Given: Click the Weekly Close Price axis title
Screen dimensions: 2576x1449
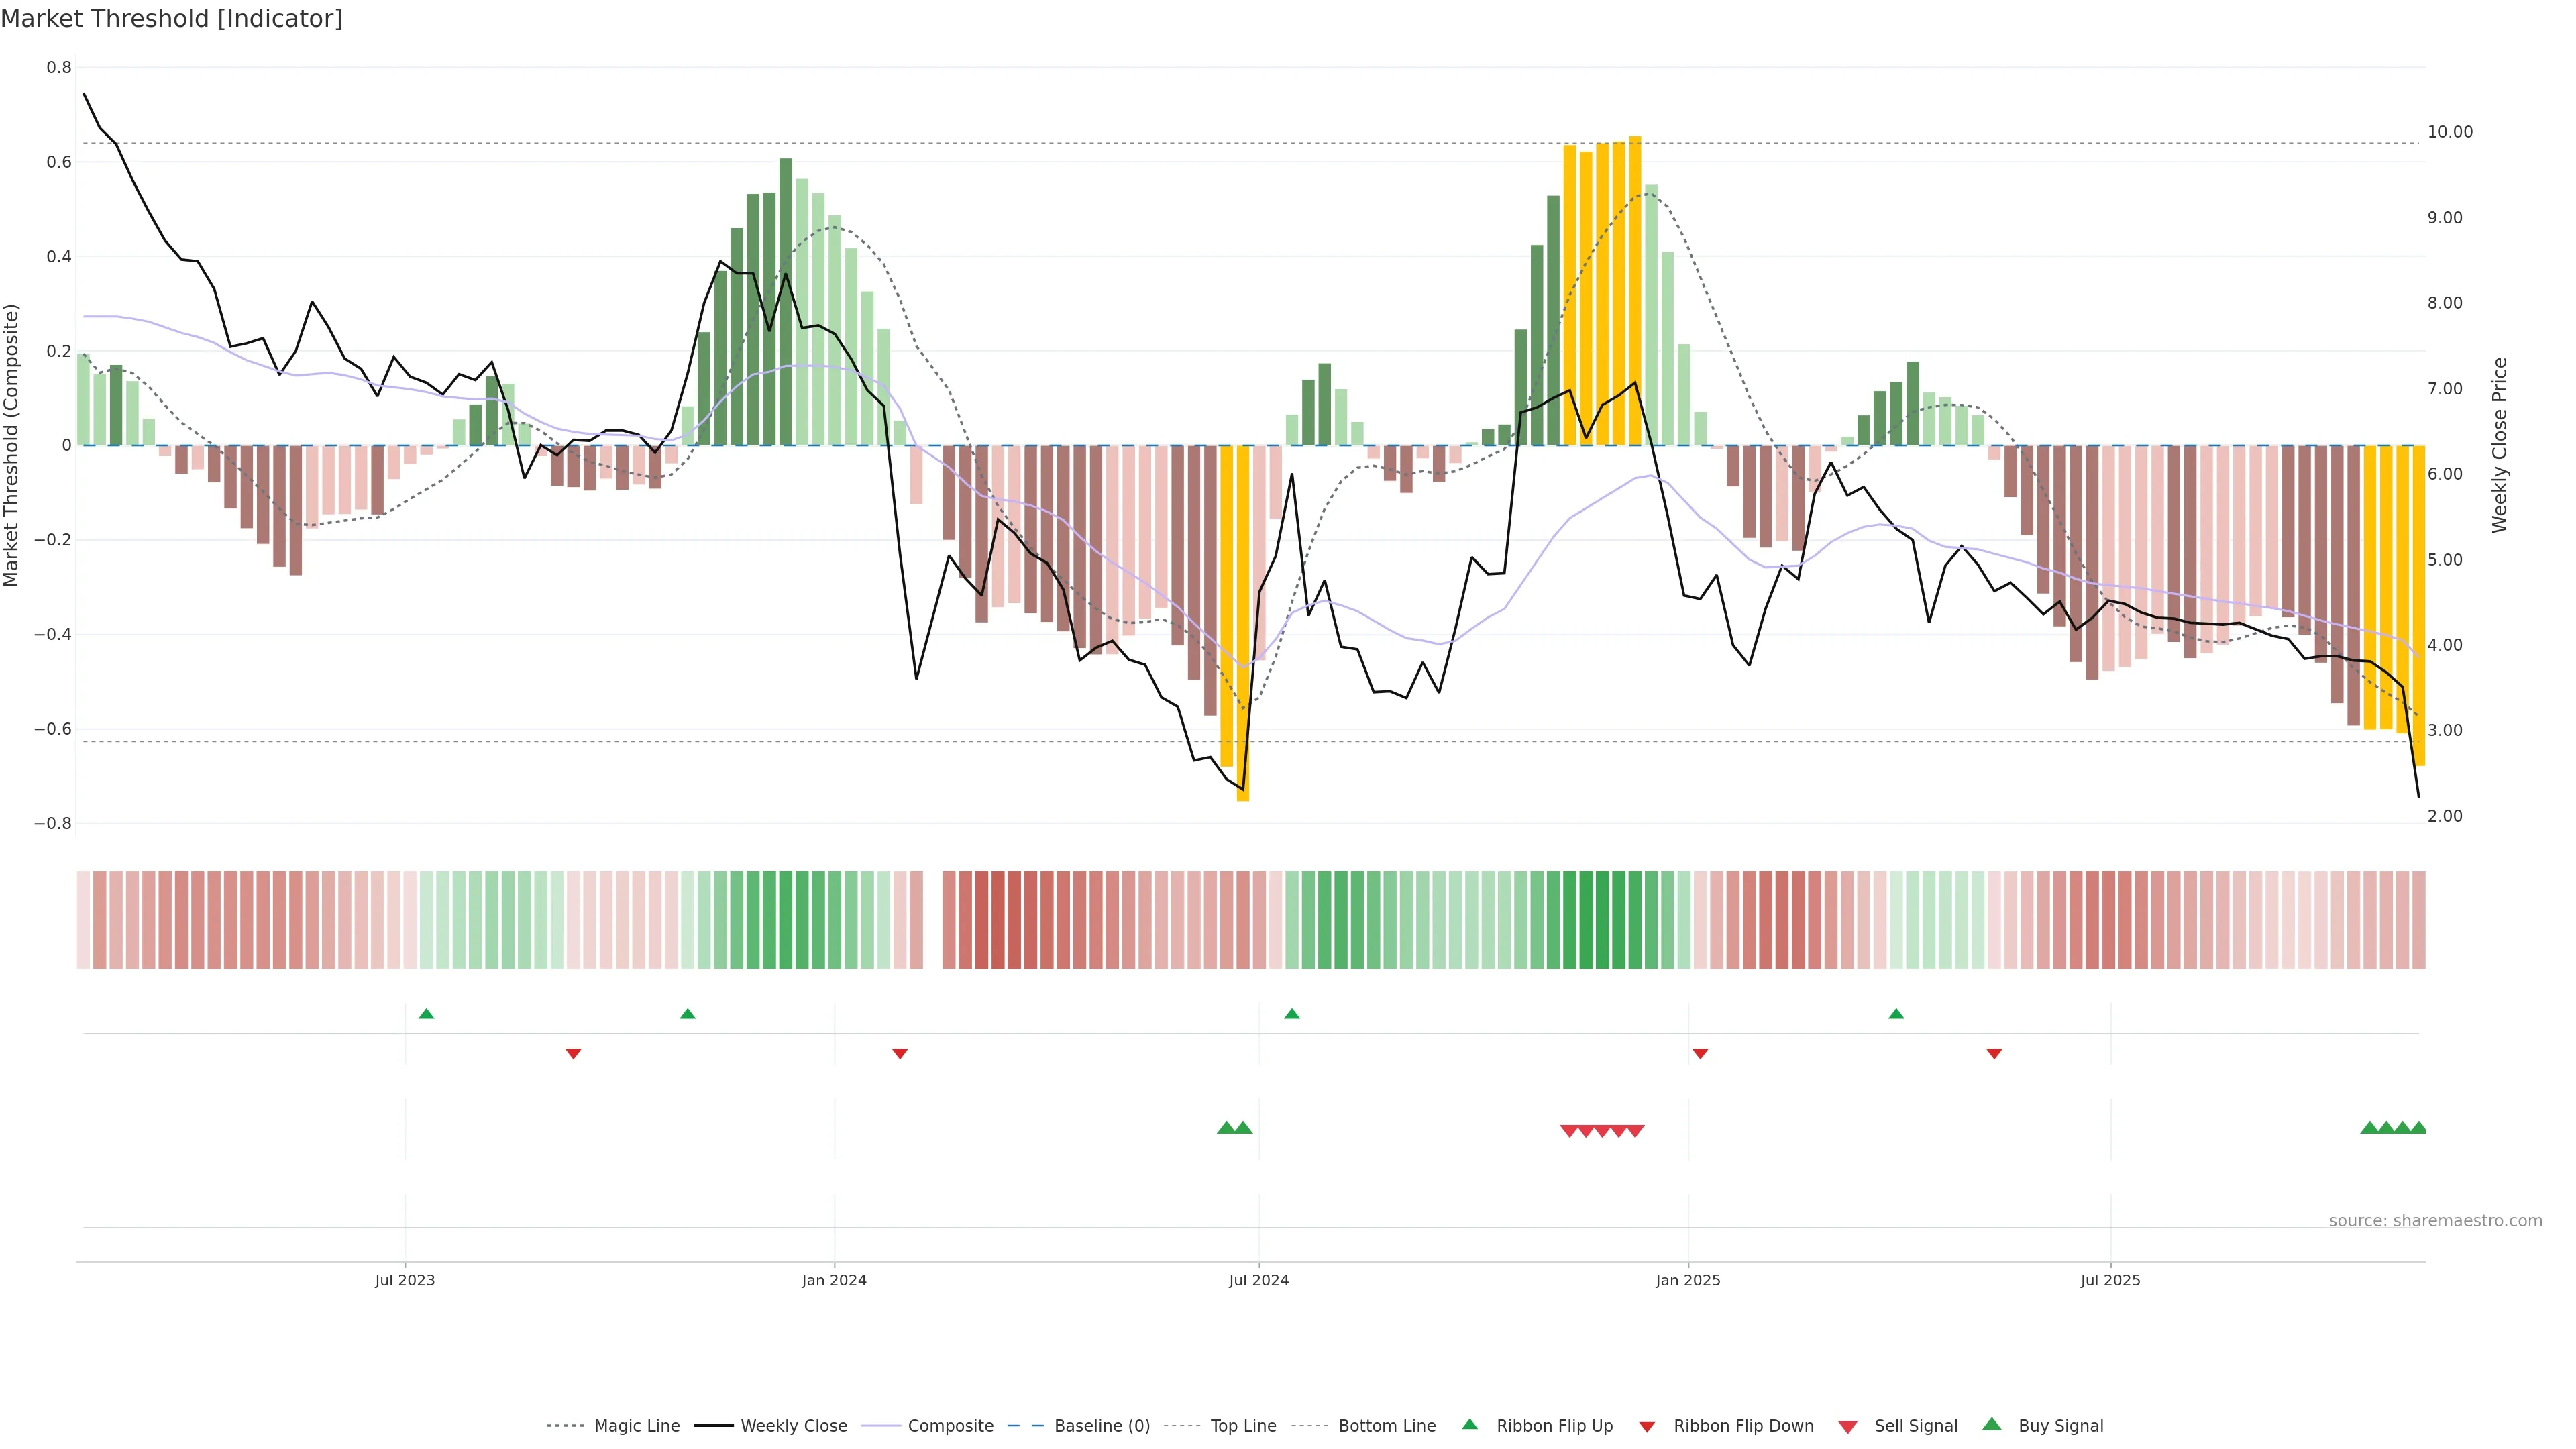Looking at the screenshot, I should [x=2500, y=445].
